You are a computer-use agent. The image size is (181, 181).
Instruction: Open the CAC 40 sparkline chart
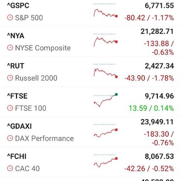pyautogui.click(x=105, y=162)
